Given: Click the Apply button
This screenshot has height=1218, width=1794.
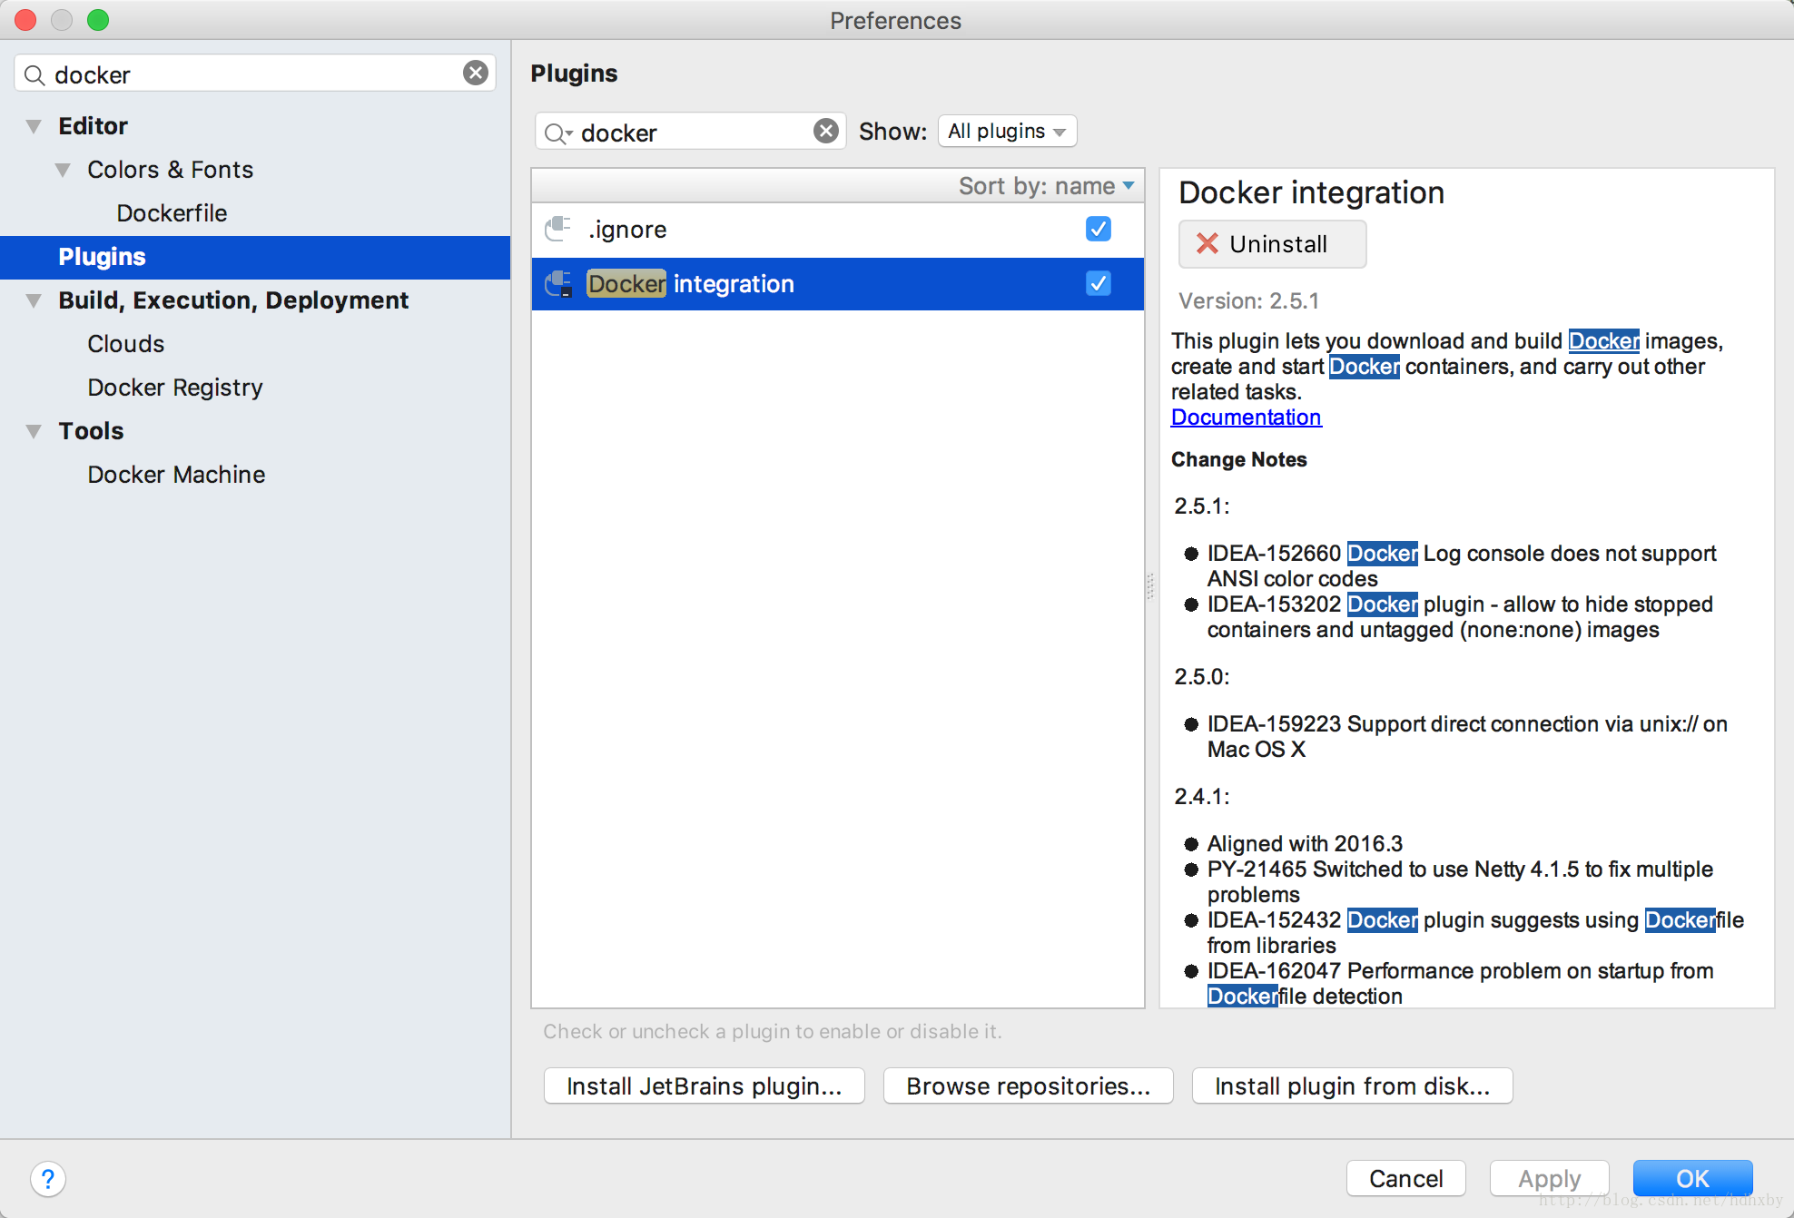Looking at the screenshot, I should pos(1549,1179).
